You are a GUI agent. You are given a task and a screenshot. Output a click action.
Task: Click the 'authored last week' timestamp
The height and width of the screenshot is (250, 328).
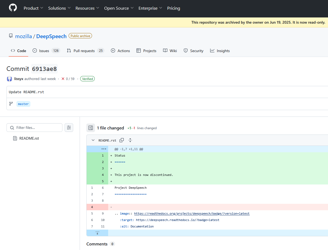[x=40, y=79]
